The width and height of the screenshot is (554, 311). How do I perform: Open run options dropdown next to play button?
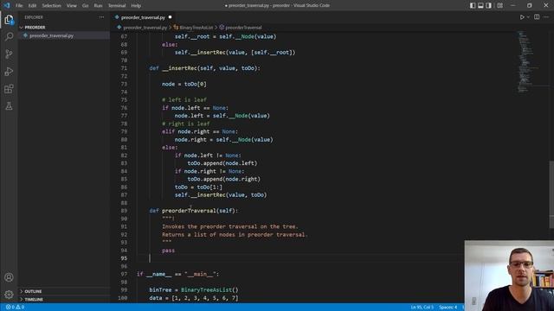(x=528, y=17)
